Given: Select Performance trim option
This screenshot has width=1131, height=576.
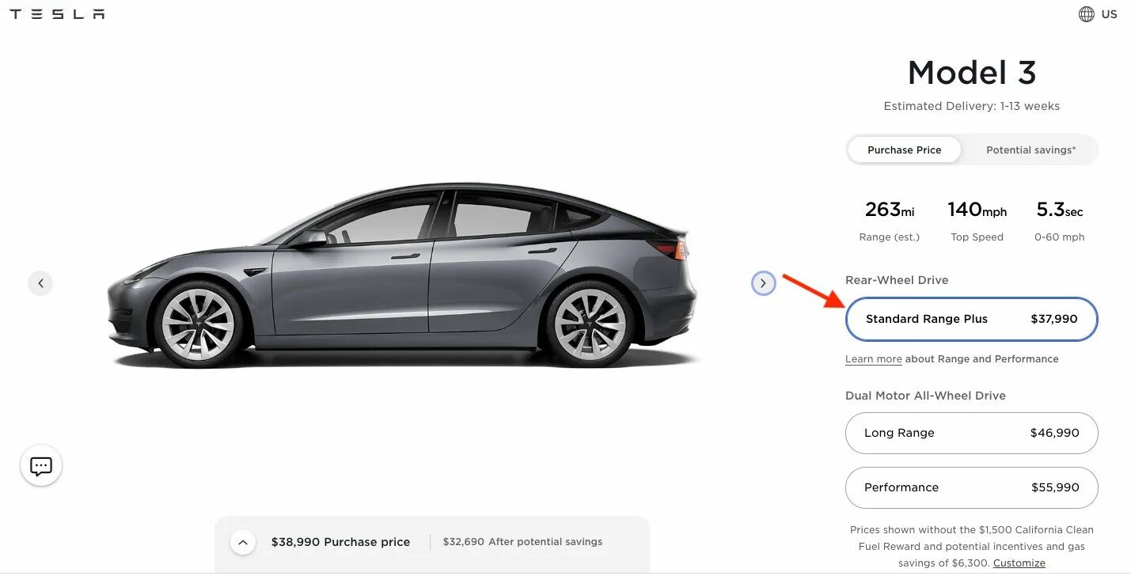Looking at the screenshot, I should pos(972,487).
